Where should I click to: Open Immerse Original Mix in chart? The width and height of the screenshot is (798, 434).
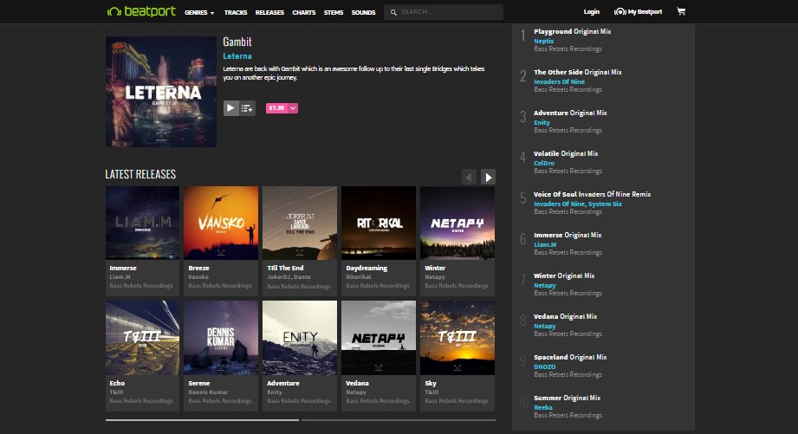pos(568,235)
